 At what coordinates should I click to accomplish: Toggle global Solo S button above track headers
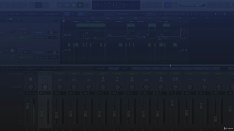coord(19,20)
